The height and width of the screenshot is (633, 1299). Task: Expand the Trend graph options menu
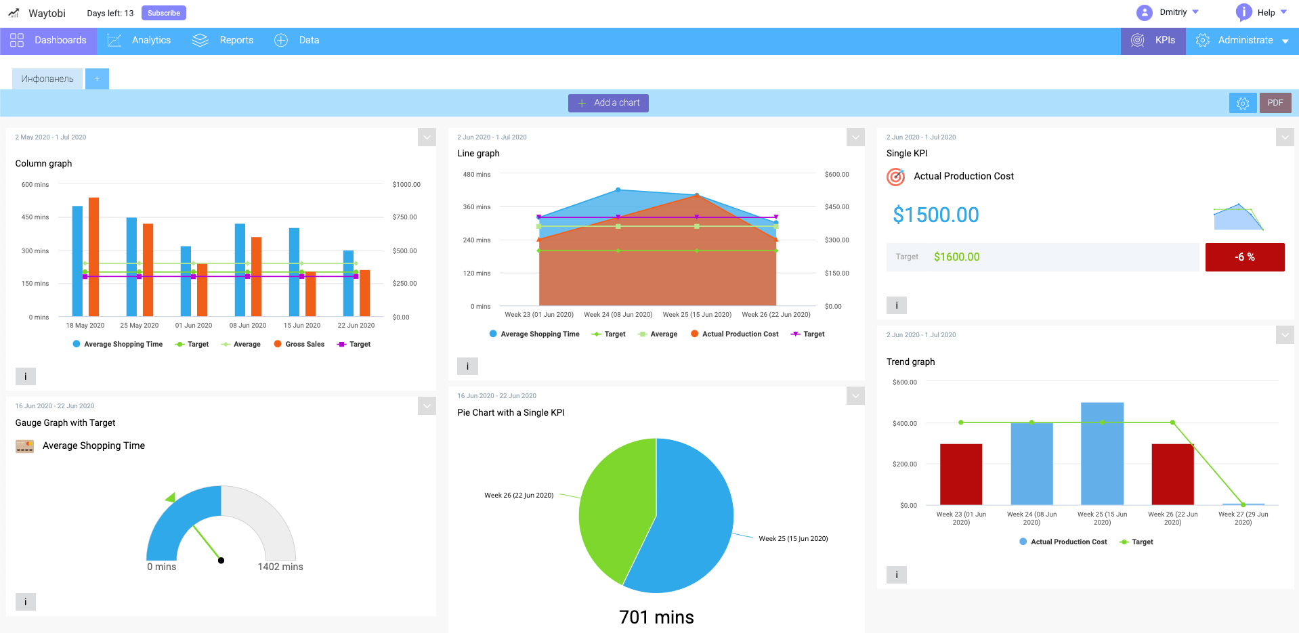(1285, 335)
